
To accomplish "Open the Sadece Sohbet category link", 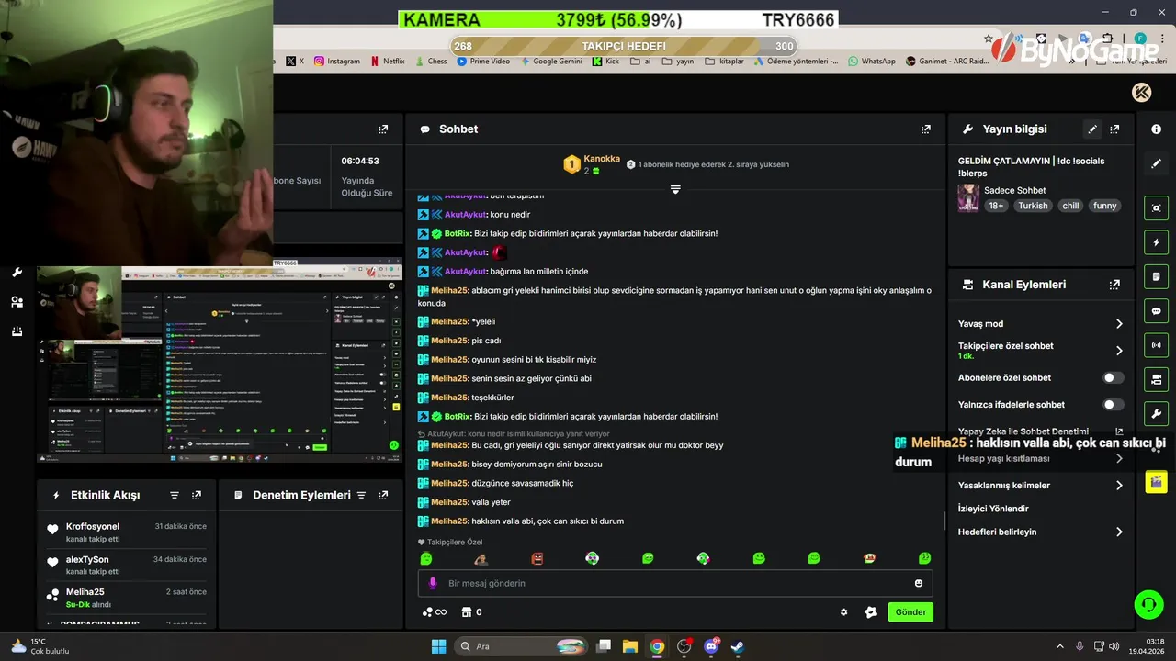I will (x=1017, y=191).
